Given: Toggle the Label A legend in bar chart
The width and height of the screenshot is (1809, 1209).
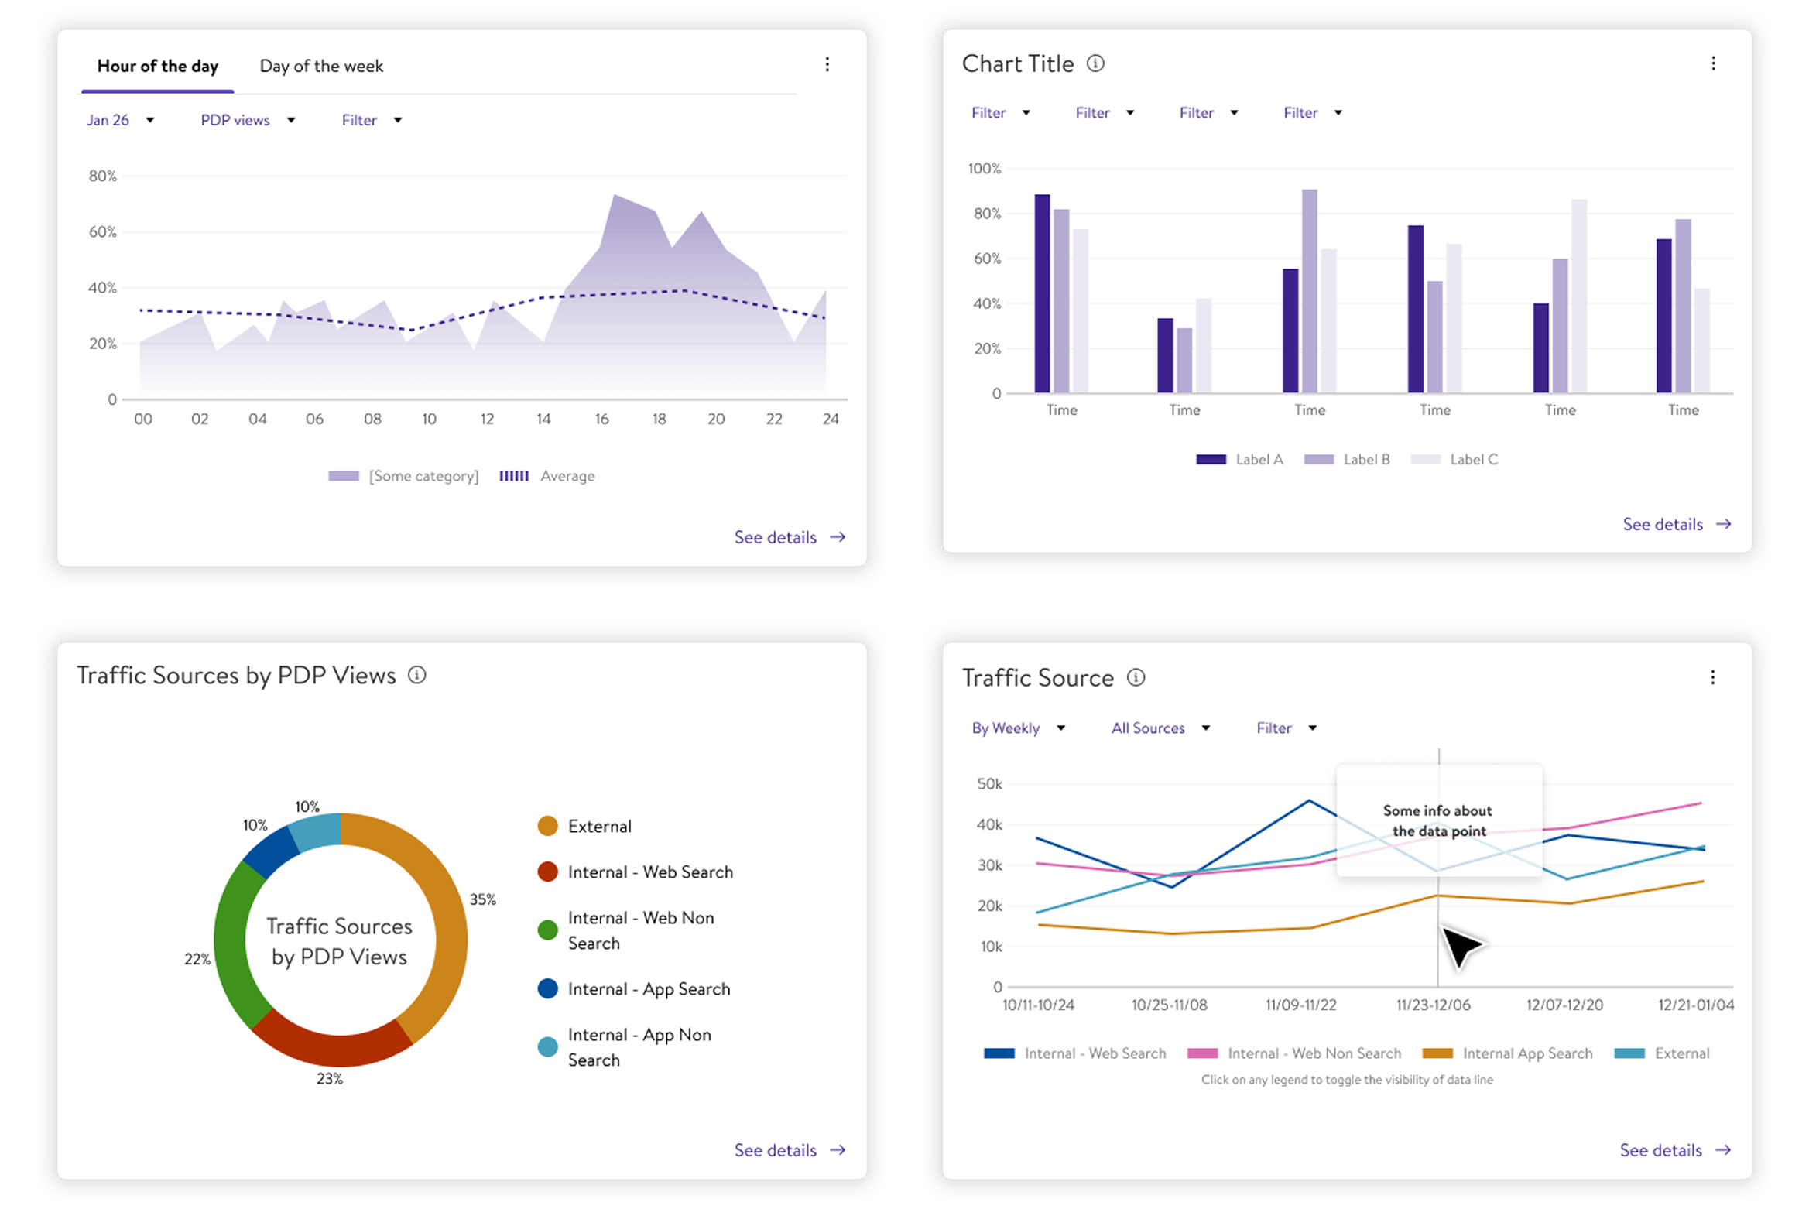Looking at the screenshot, I should click(1239, 459).
